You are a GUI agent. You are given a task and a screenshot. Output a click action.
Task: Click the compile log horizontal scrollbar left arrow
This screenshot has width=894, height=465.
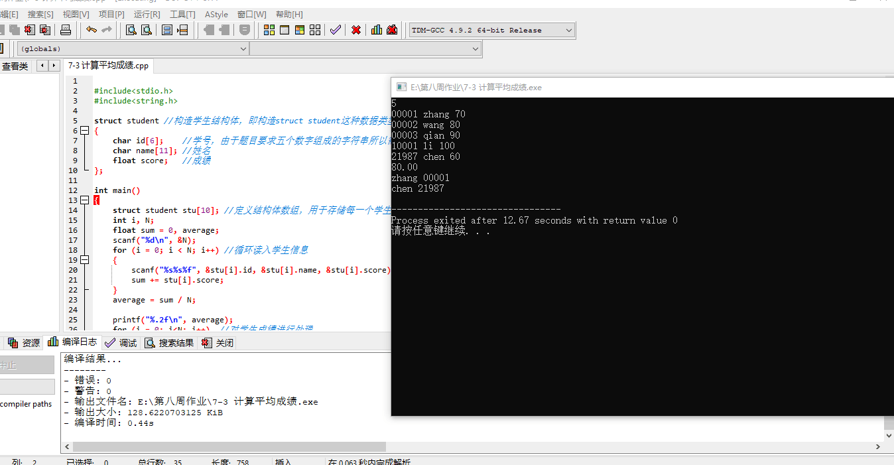(x=66, y=446)
